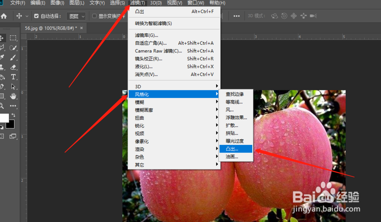Expand the 杂色 submenu
Viewport: 381px width, 222px height.
click(174, 157)
